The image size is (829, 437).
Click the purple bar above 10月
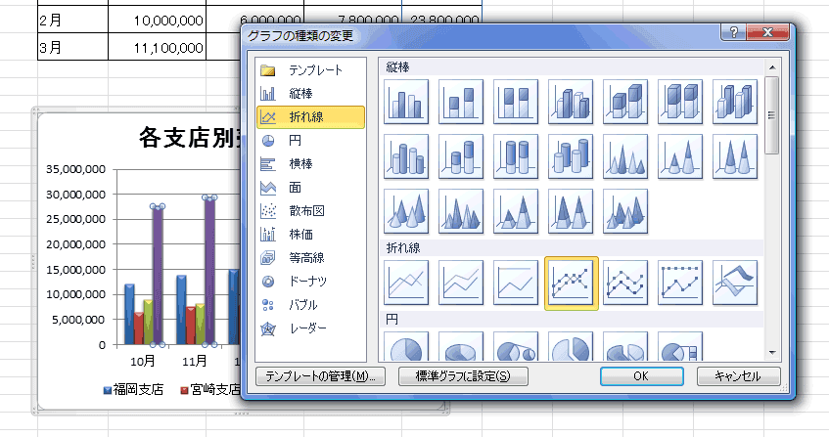pos(158,275)
